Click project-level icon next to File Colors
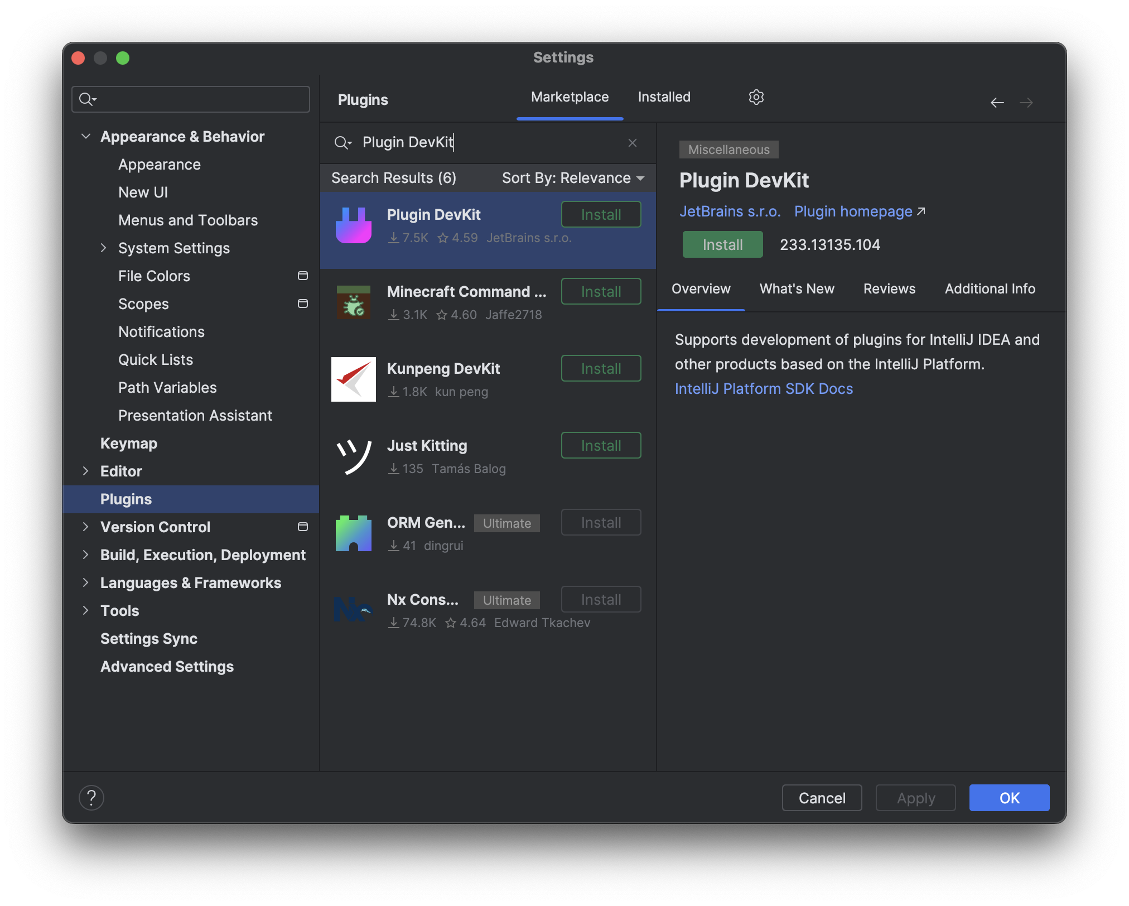The width and height of the screenshot is (1129, 906). pos(303,276)
